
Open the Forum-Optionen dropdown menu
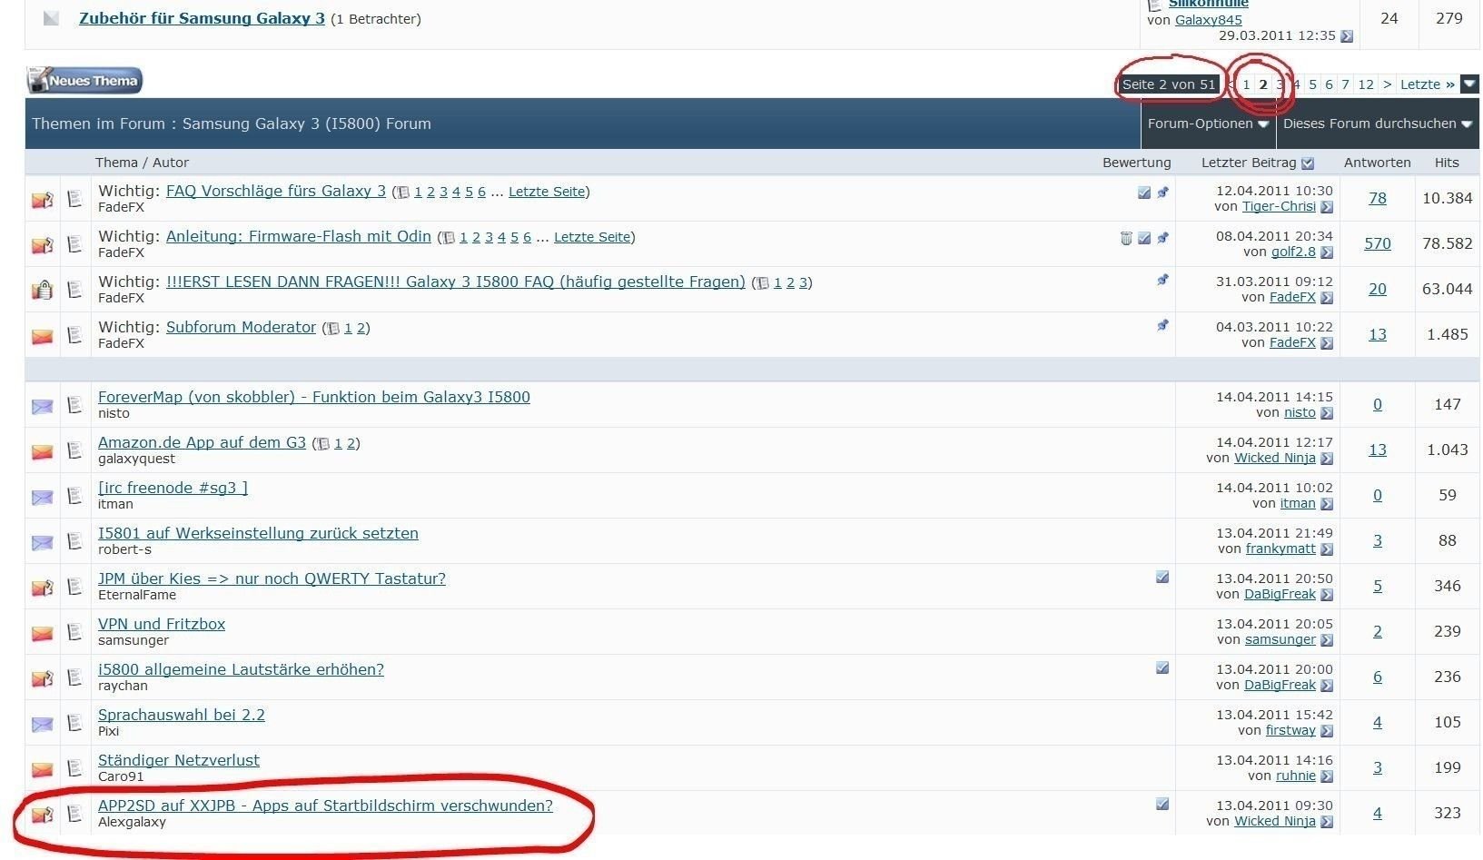1207,124
